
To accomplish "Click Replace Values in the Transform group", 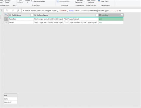I will (38, 1).
